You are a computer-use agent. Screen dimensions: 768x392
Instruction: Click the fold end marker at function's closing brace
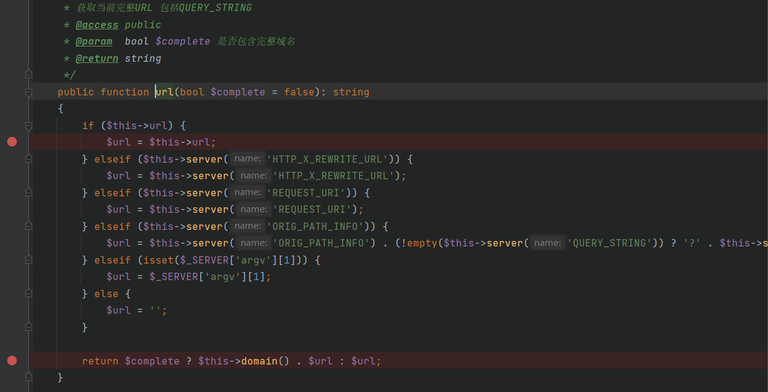[x=28, y=377]
